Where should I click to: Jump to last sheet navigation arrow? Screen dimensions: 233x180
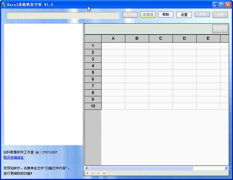(104, 173)
